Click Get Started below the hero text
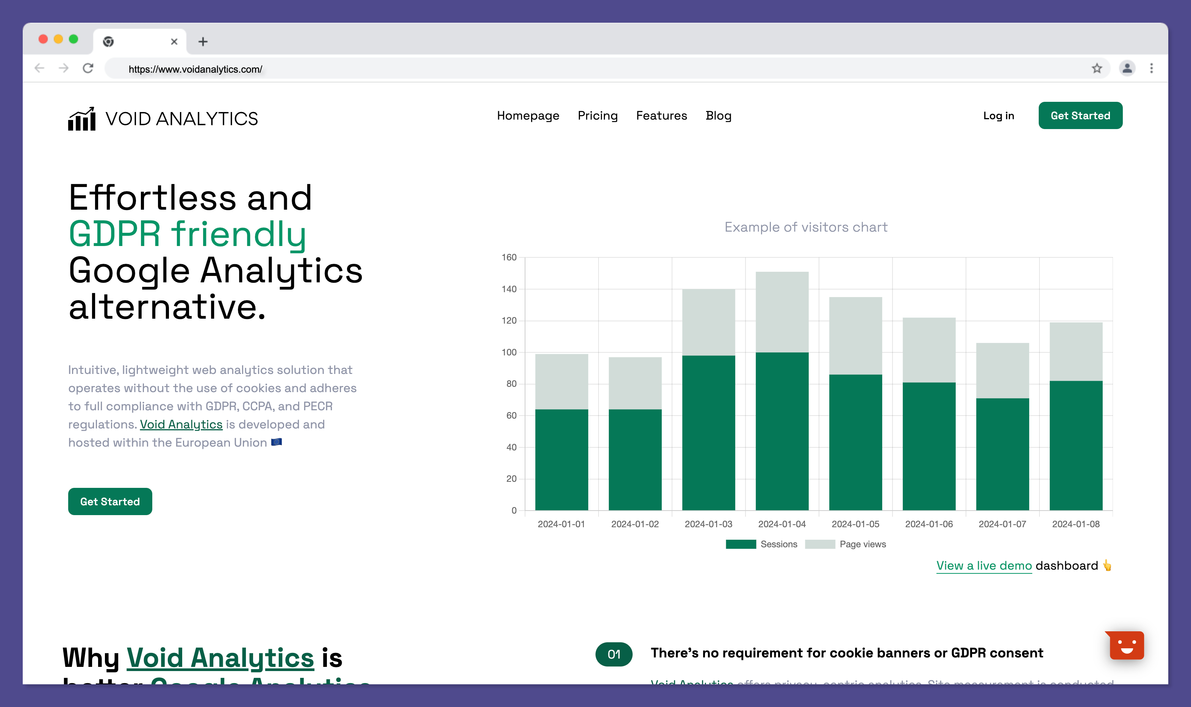1191x707 pixels. pyautogui.click(x=110, y=501)
